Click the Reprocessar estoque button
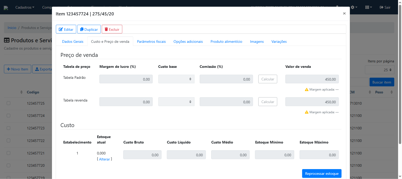 pos(322,174)
